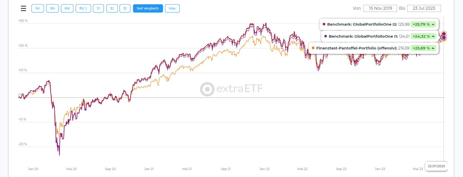The height and width of the screenshot is (177, 463).
Task: Click the orange Finanztest-Pantoffel legend dot
Action: coord(313,48)
